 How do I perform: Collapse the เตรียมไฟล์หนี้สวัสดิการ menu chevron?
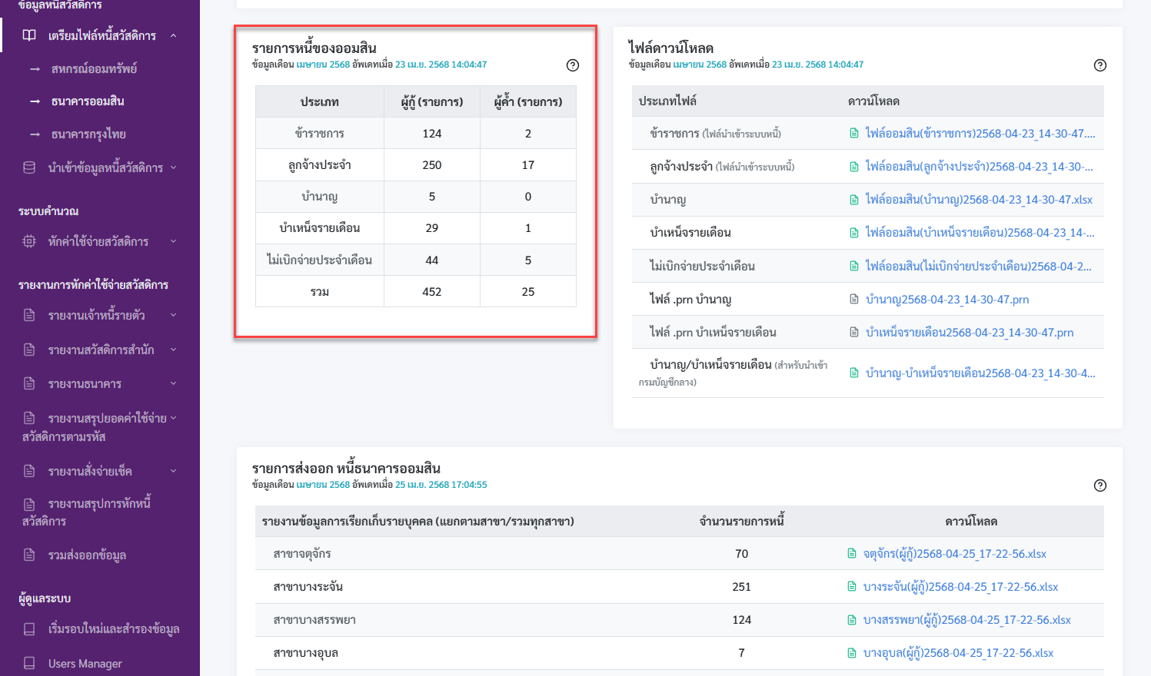[173, 35]
